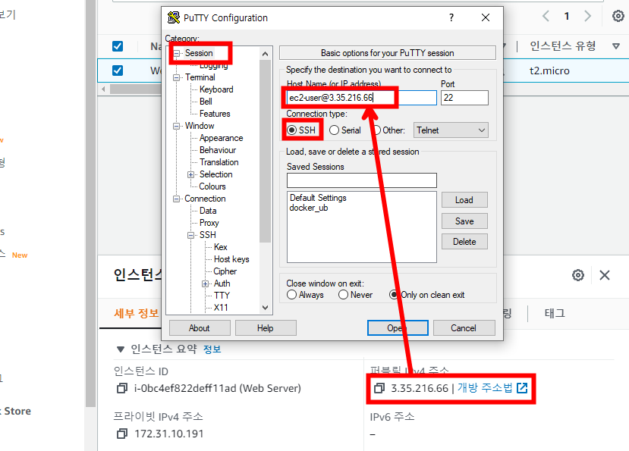This screenshot has width=629, height=451.
Task: Expand the Selection tree node
Action: tap(191, 174)
